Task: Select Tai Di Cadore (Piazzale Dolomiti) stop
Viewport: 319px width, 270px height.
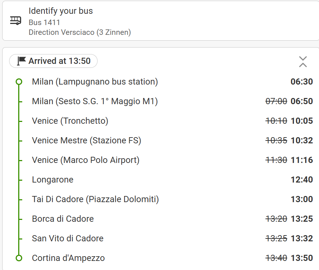Action: [x=95, y=199]
